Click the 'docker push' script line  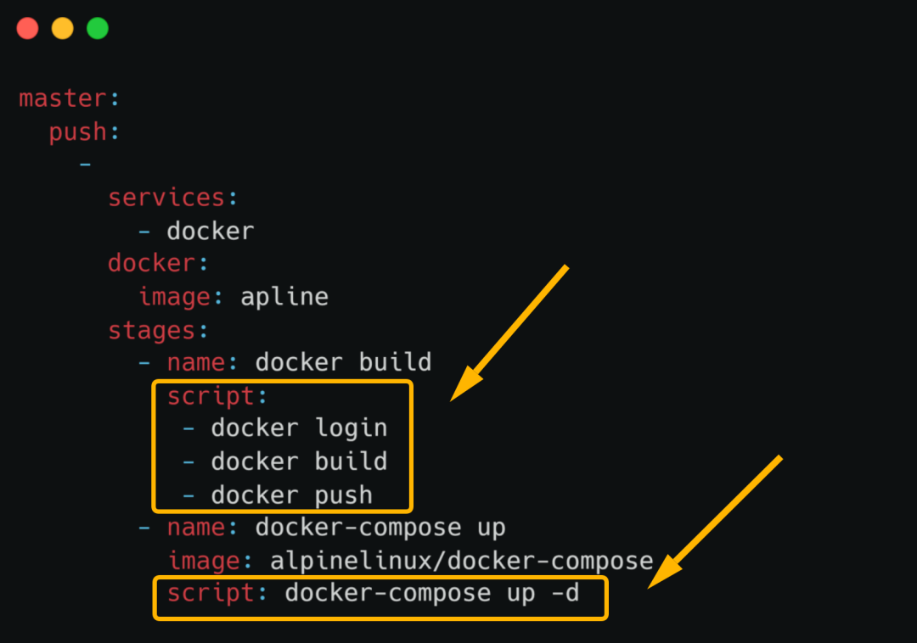click(292, 495)
